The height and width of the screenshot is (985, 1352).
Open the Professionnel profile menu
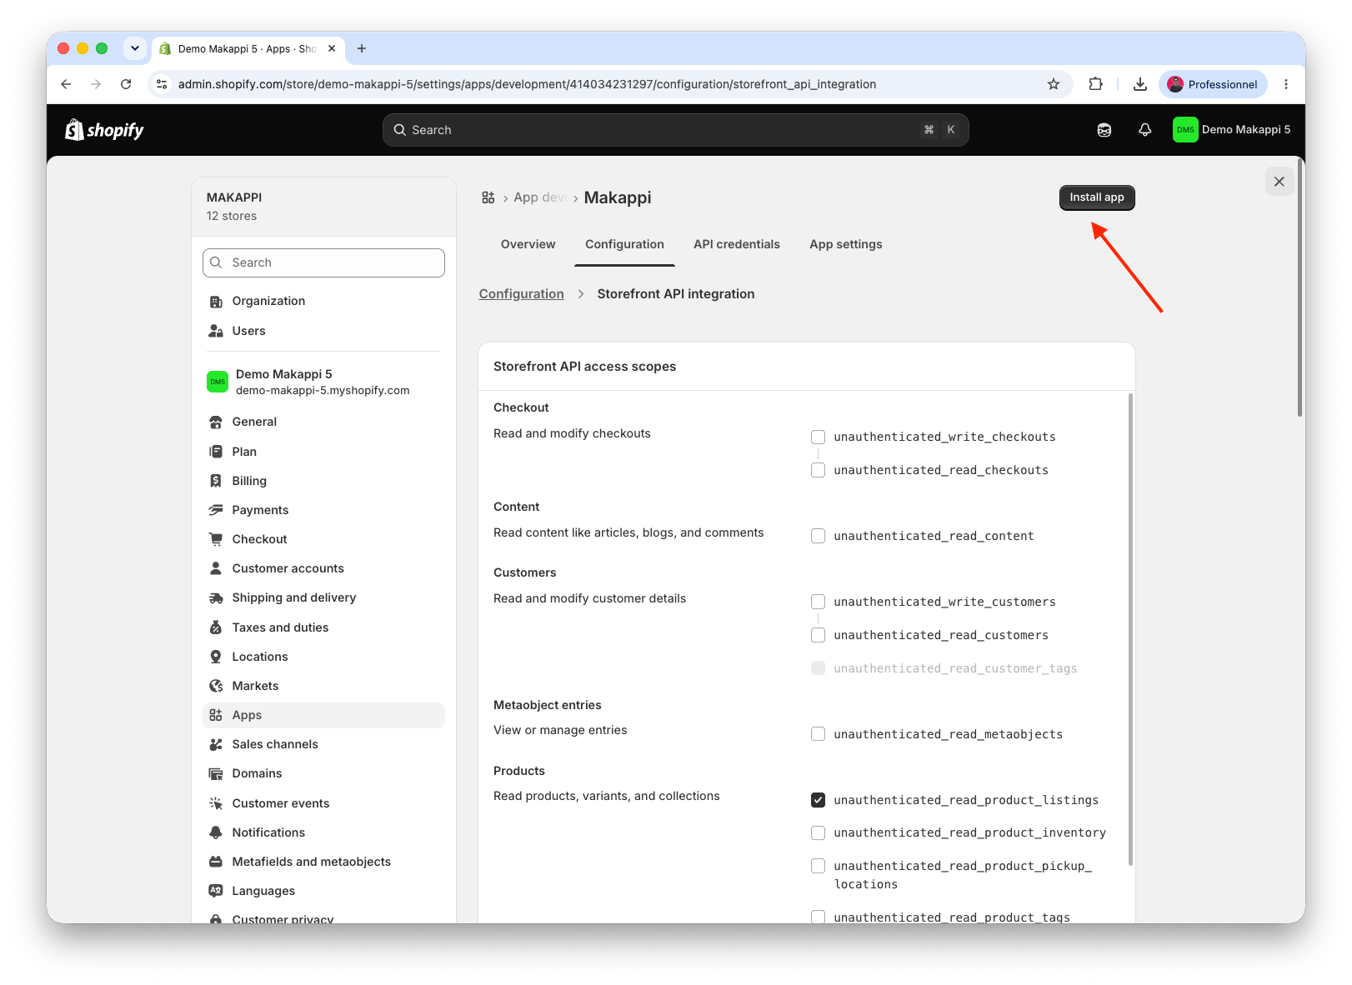point(1213,84)
